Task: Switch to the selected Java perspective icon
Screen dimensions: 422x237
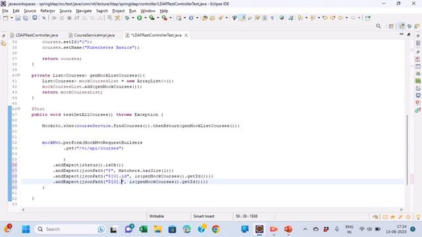Action: [402, 26]
